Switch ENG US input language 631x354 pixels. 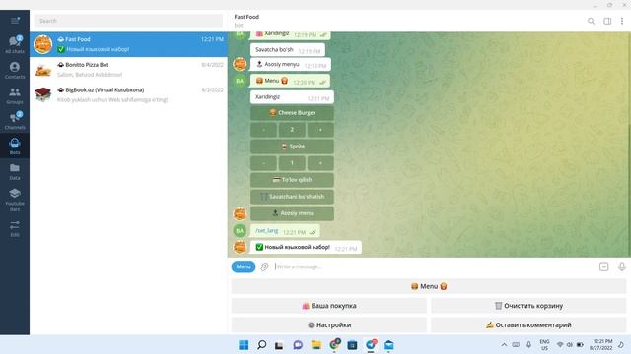click(544, 345)
